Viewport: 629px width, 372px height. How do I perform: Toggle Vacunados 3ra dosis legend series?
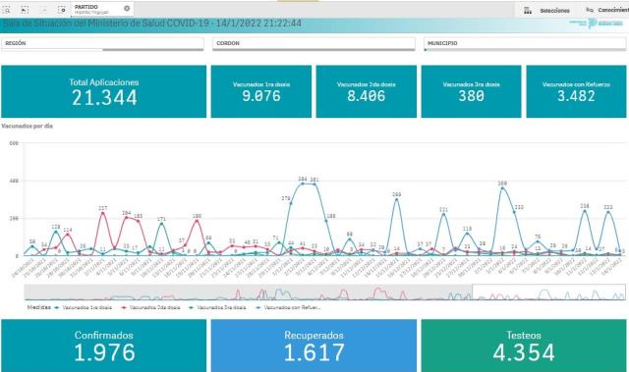tap(218, 307)
